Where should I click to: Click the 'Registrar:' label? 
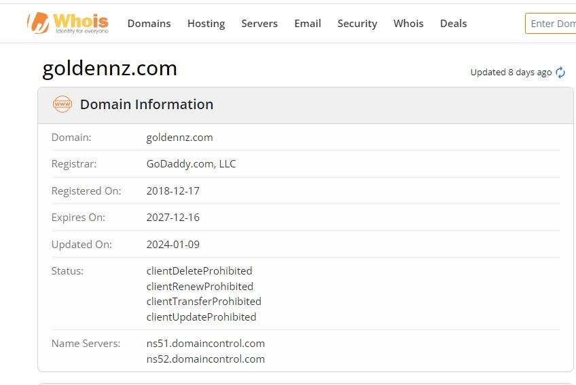coord(74,164)
